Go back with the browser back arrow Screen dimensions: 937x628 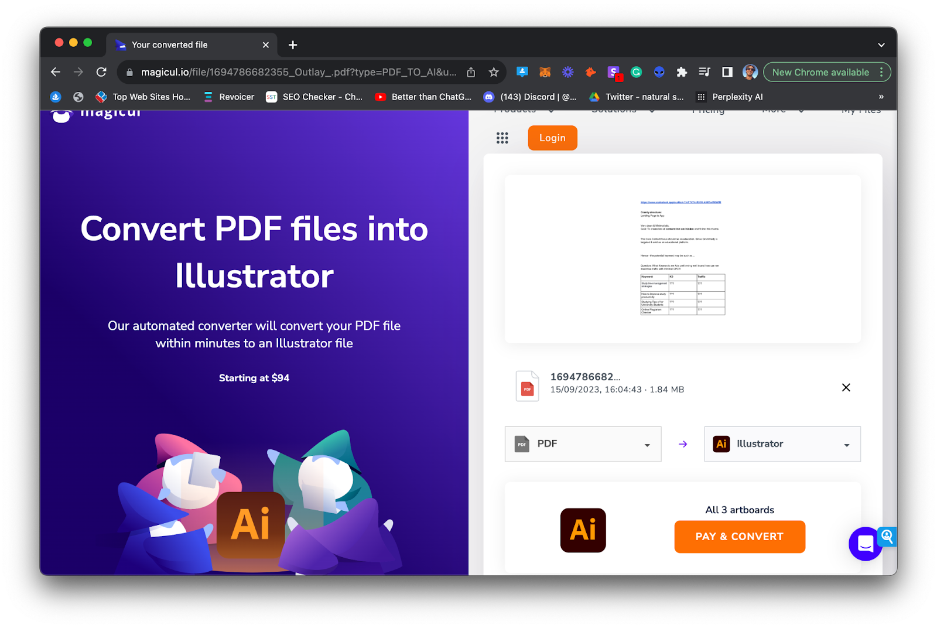click(x=56, y=72)
